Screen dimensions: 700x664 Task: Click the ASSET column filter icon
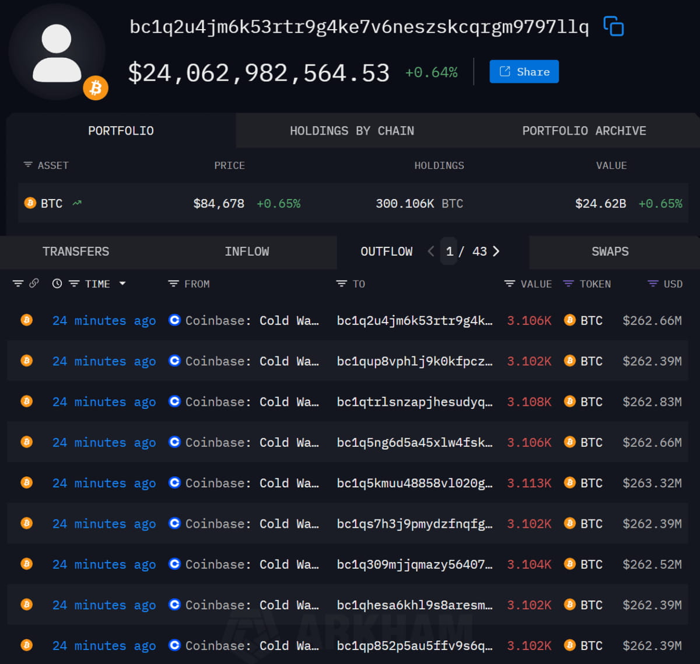(27, 165)
